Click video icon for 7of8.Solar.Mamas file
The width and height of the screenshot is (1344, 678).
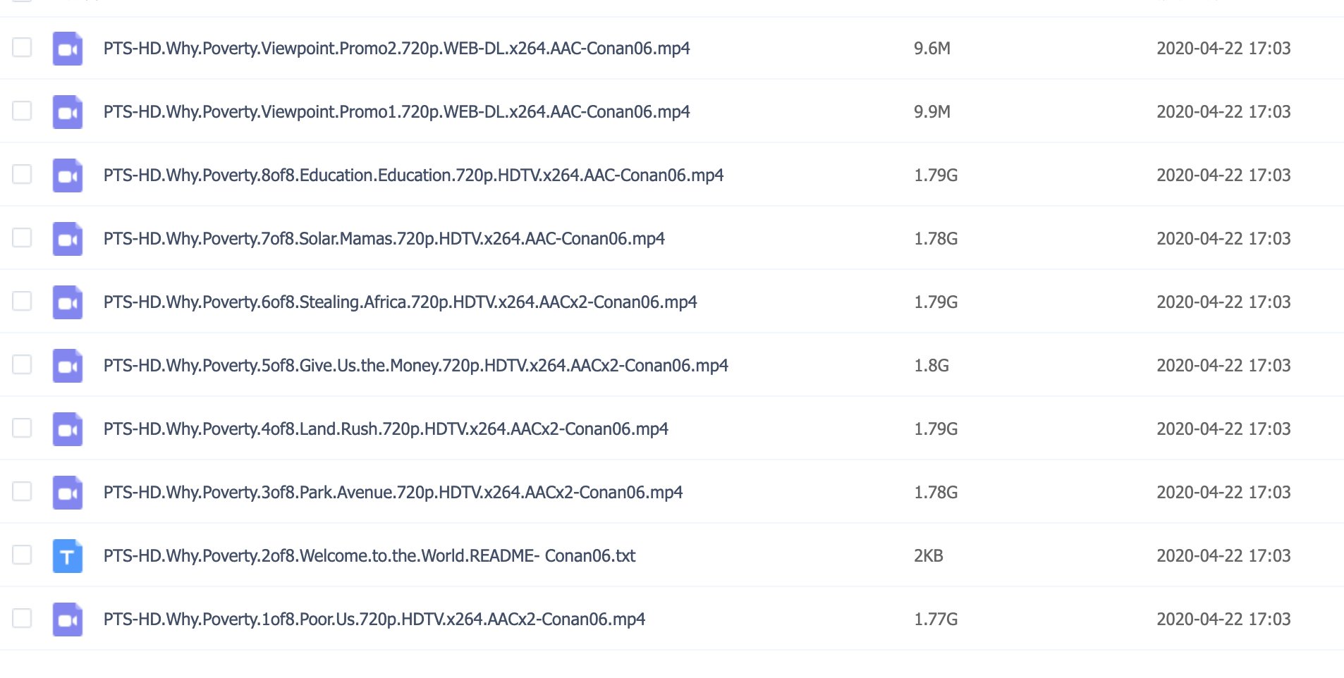(68, 239)
